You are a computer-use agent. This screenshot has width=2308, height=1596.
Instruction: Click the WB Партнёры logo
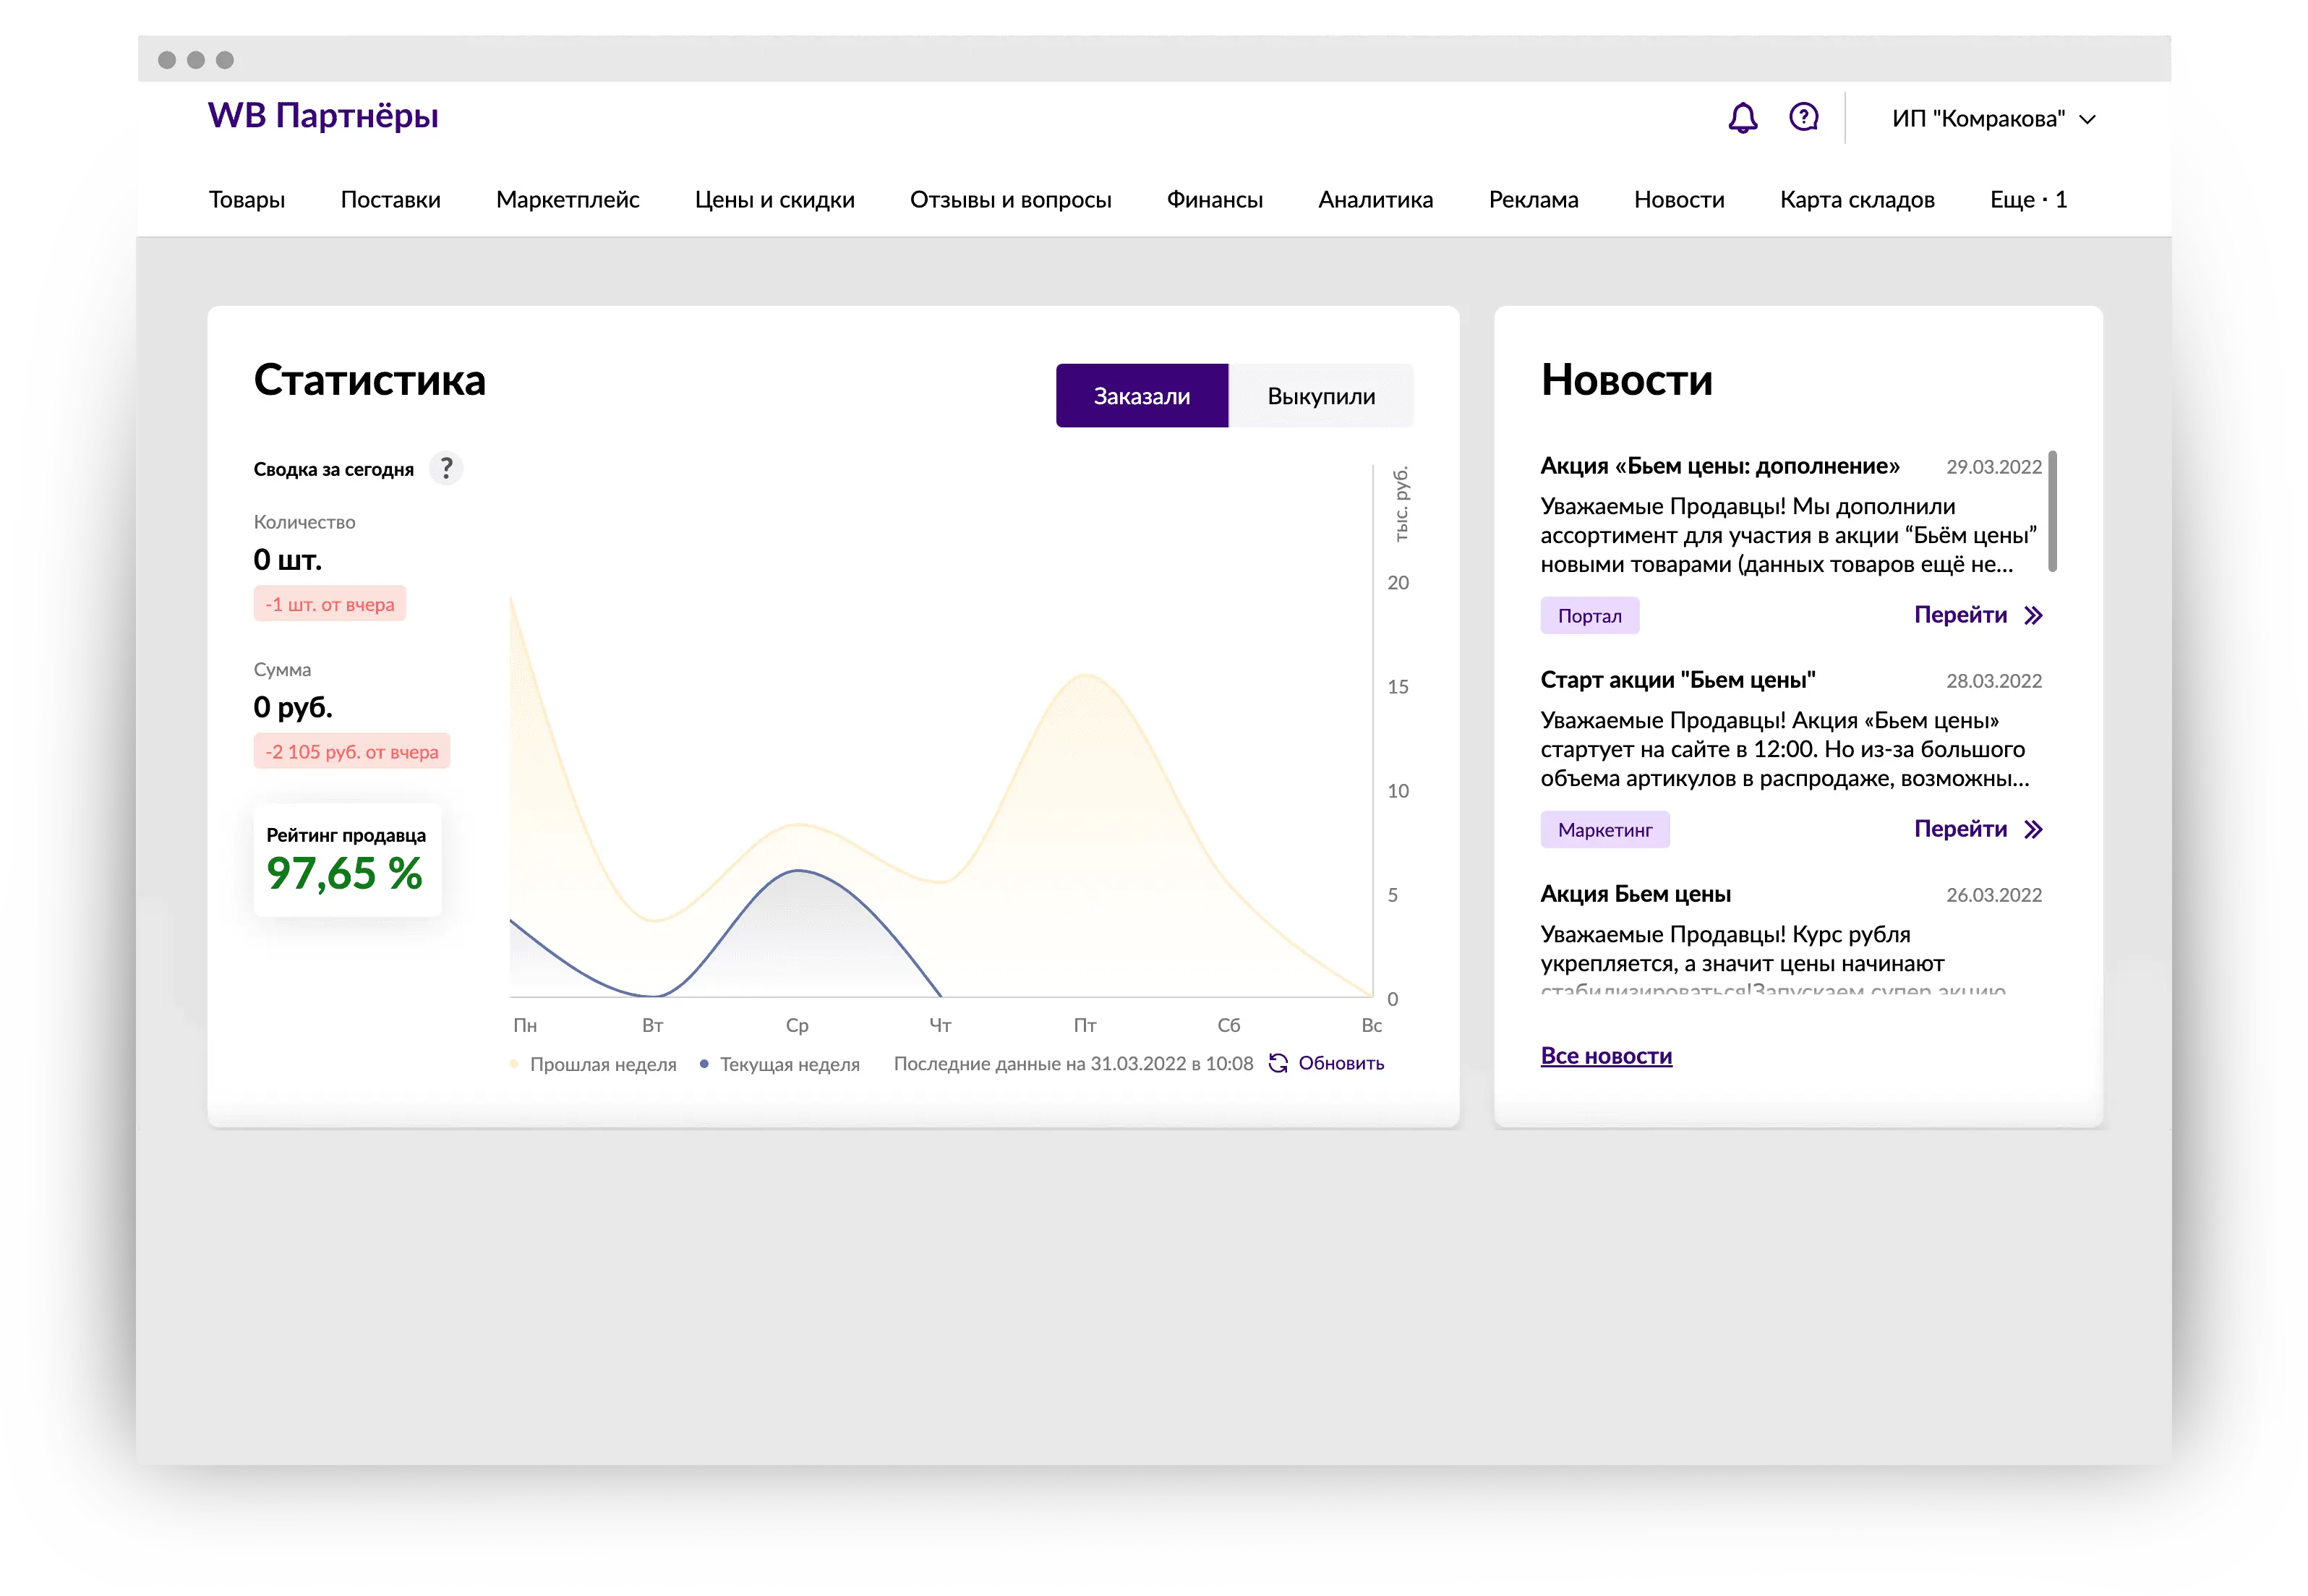coord(323,116)
